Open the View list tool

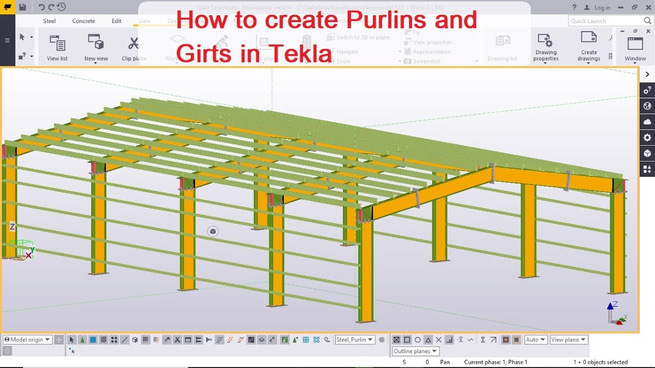[x=57, y=47]
